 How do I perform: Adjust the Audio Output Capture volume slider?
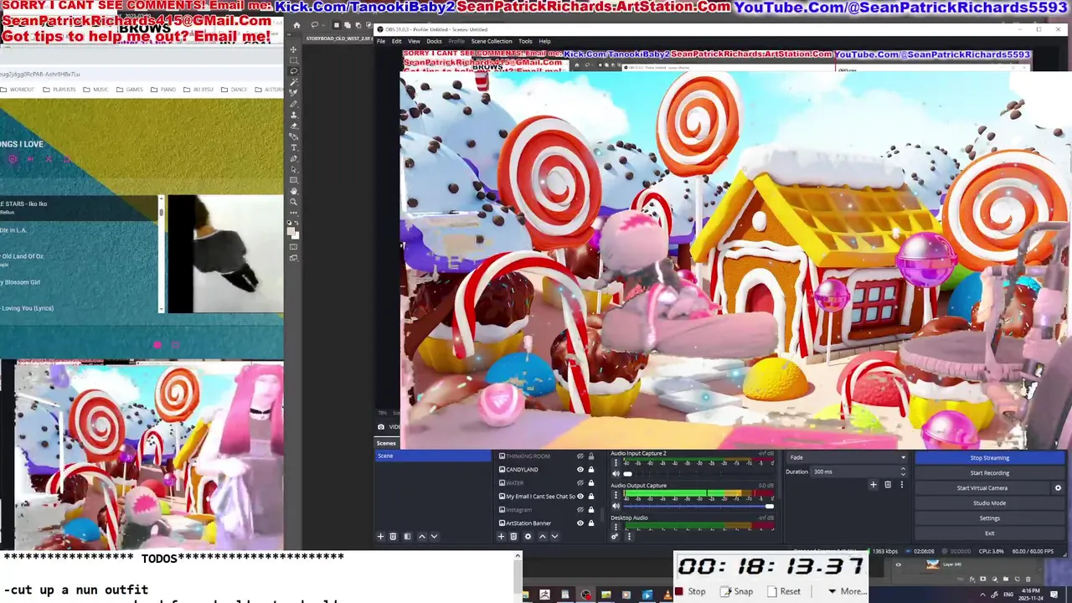[x=700, y=506]
